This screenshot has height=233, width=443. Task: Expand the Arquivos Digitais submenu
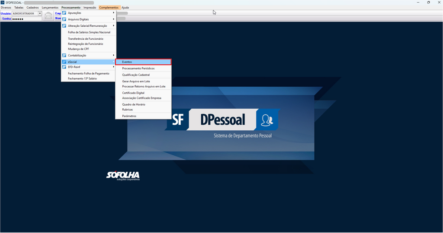click(x=89, y=19)
